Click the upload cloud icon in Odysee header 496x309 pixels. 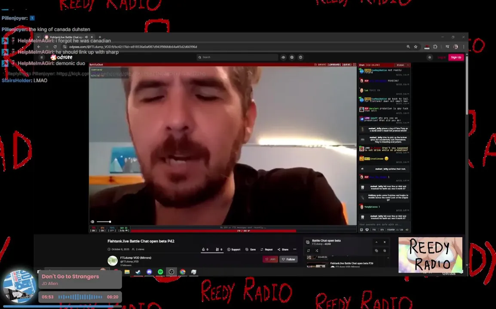(283, 57)
